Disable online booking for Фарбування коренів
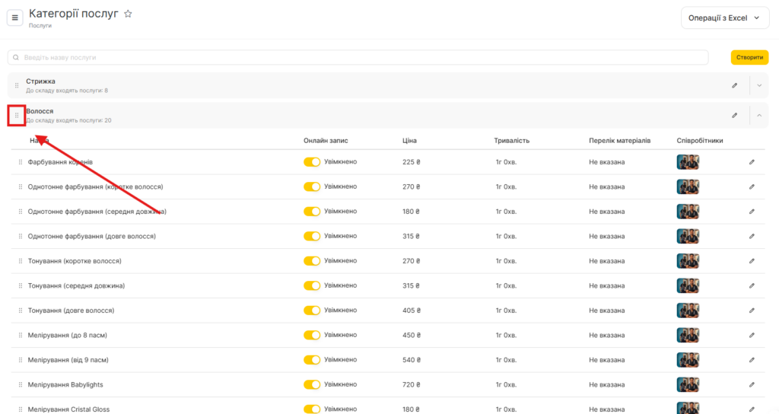 pyautogui.click(x=312, y=162)
